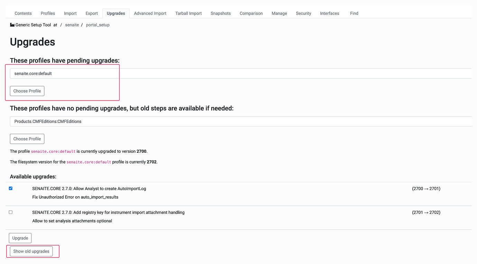Image resolution: width=477 pixels, height=264 pixels.
Task: Click Choose Profile under pending upgrades
Action: click(27, 91)
